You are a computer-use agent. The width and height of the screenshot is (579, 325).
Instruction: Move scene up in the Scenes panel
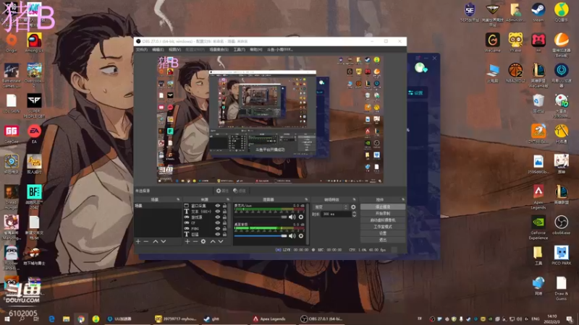coord(156,241)
